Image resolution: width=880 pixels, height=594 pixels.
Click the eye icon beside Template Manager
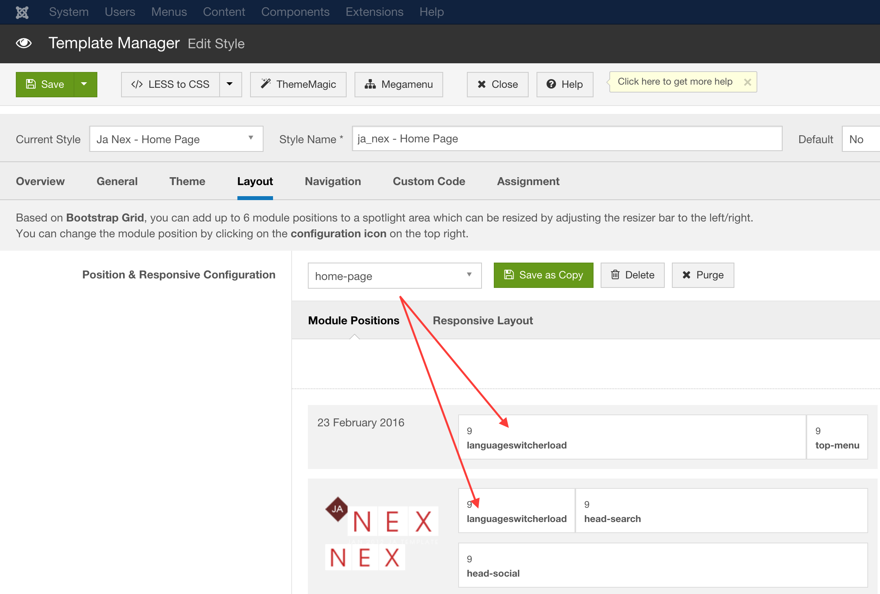[x=24, y=43]
